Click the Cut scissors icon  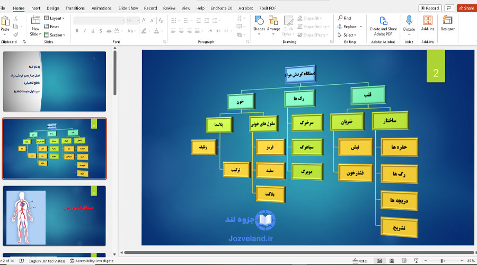(16, 19)
